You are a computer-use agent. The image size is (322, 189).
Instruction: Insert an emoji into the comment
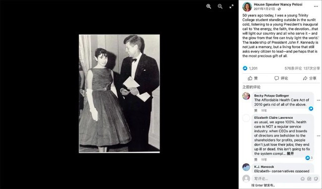point(303,179)
